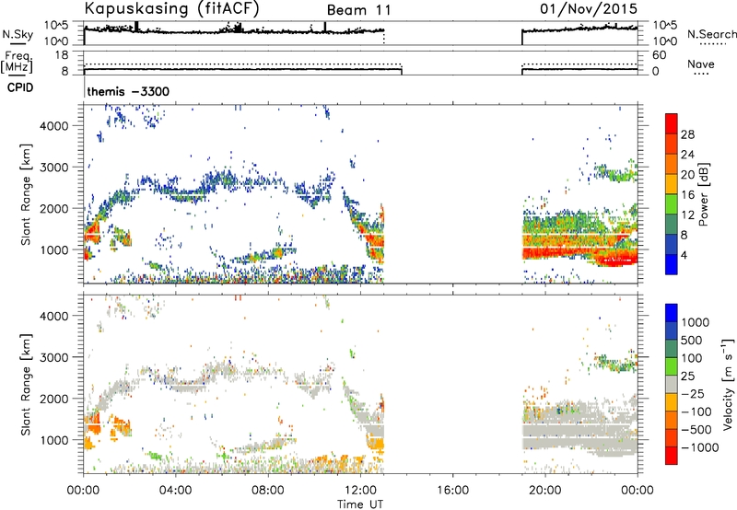Click the blue swatch in the Power colorbar
The width and height of the screenshot is (737, 510).
672,264
